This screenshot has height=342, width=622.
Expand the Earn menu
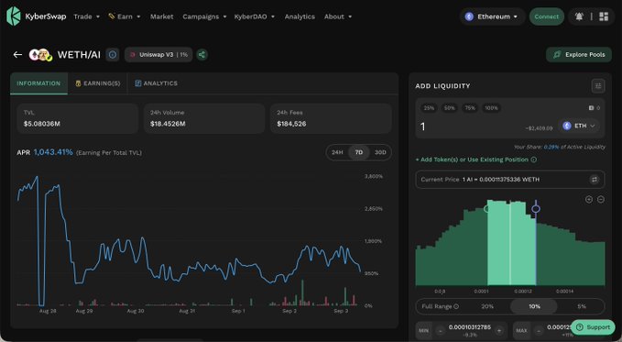(x=125, y=17)
